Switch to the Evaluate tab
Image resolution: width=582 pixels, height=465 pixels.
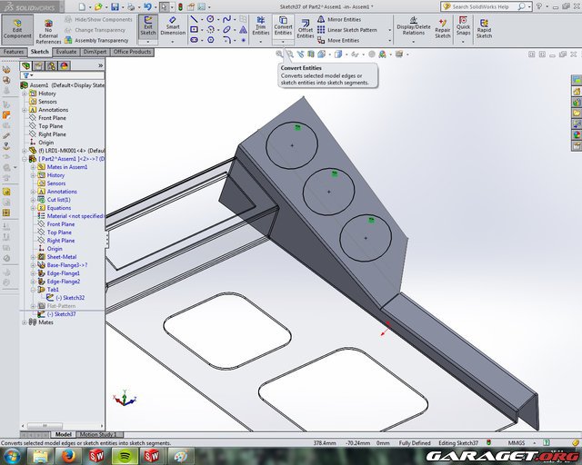pos(66,52)
